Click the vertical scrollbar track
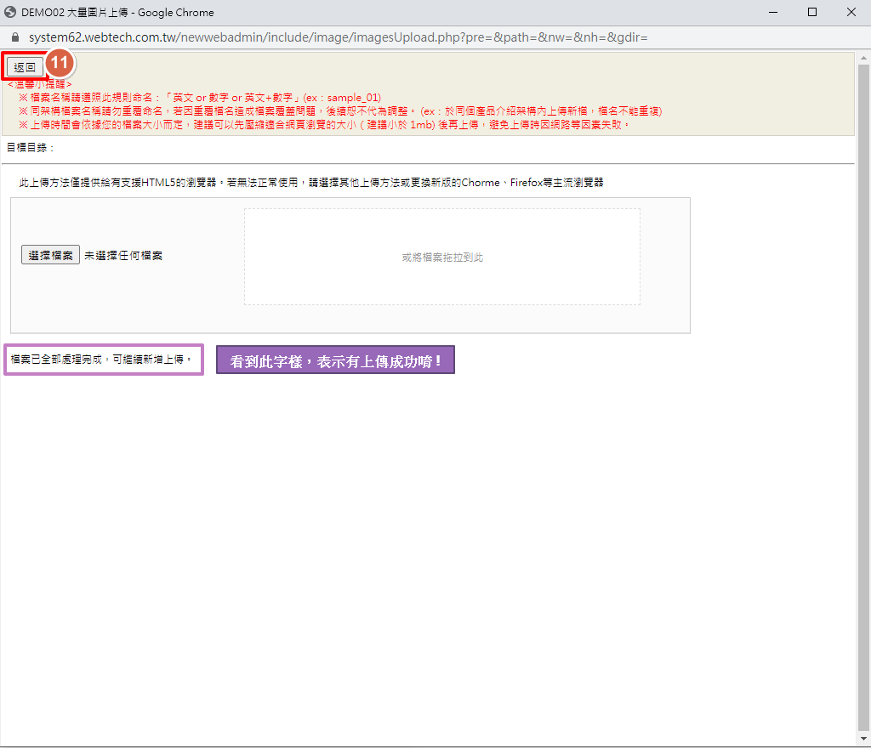The image size is (871, 748). coord(863,425)
